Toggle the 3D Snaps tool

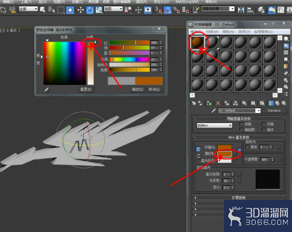158,10
